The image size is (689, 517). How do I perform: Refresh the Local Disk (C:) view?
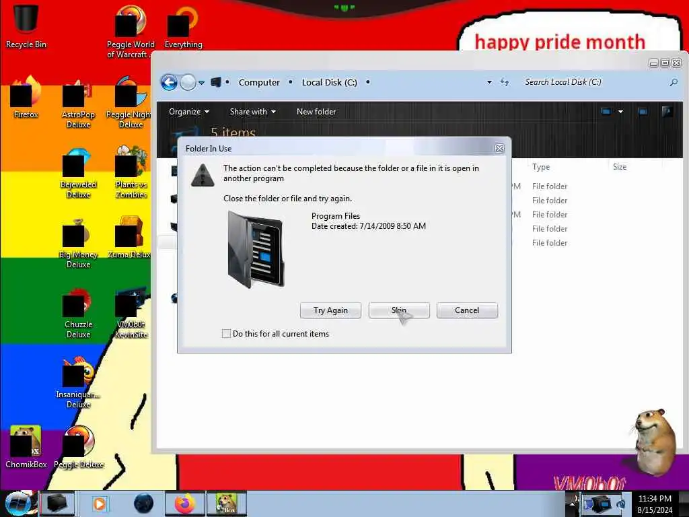(505, 82)
